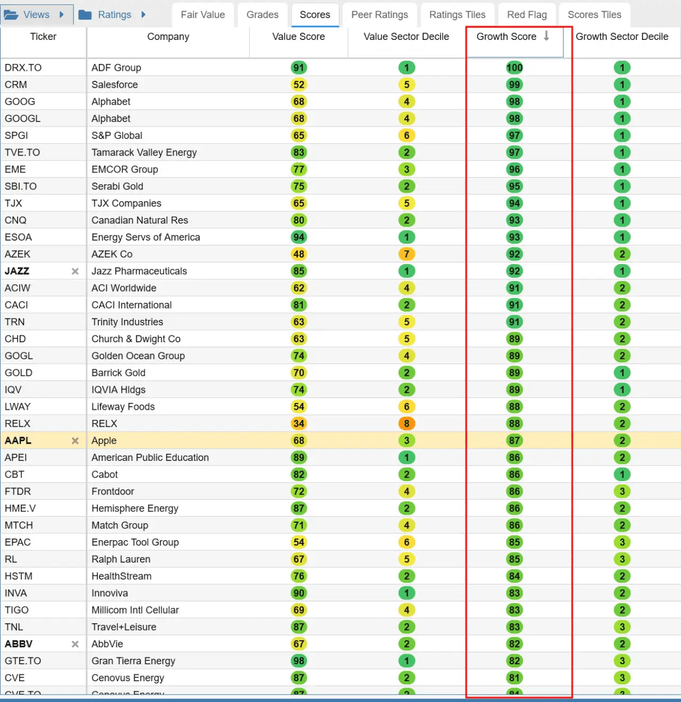Click the orange decile 8 badge for RELX
Screen dimensions: 681x702
[x=406, y=423]
